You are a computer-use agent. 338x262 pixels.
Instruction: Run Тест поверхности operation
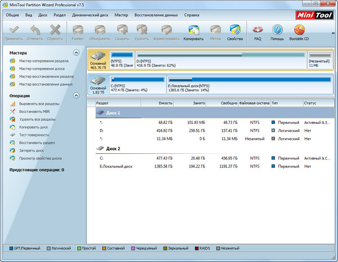pyautogui.click(x=34, y=135)
